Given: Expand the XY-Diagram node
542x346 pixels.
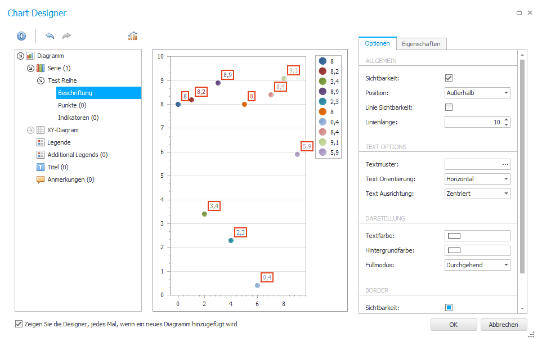Looking at the screenshot, I should coord(30,130).
